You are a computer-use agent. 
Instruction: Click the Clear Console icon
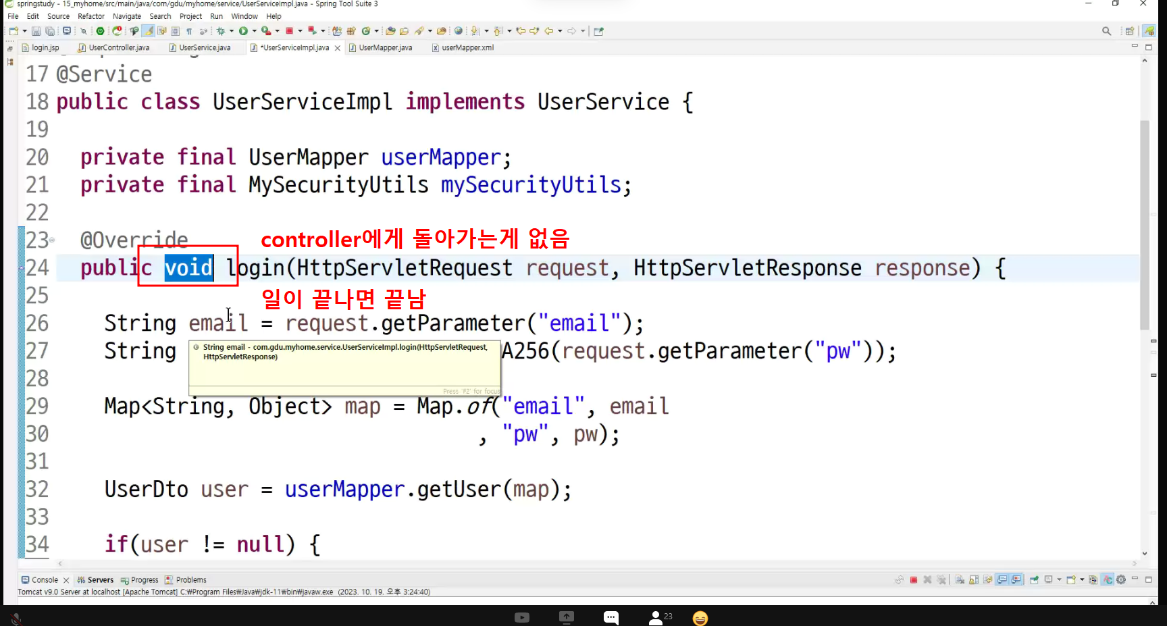coord(960,579)
